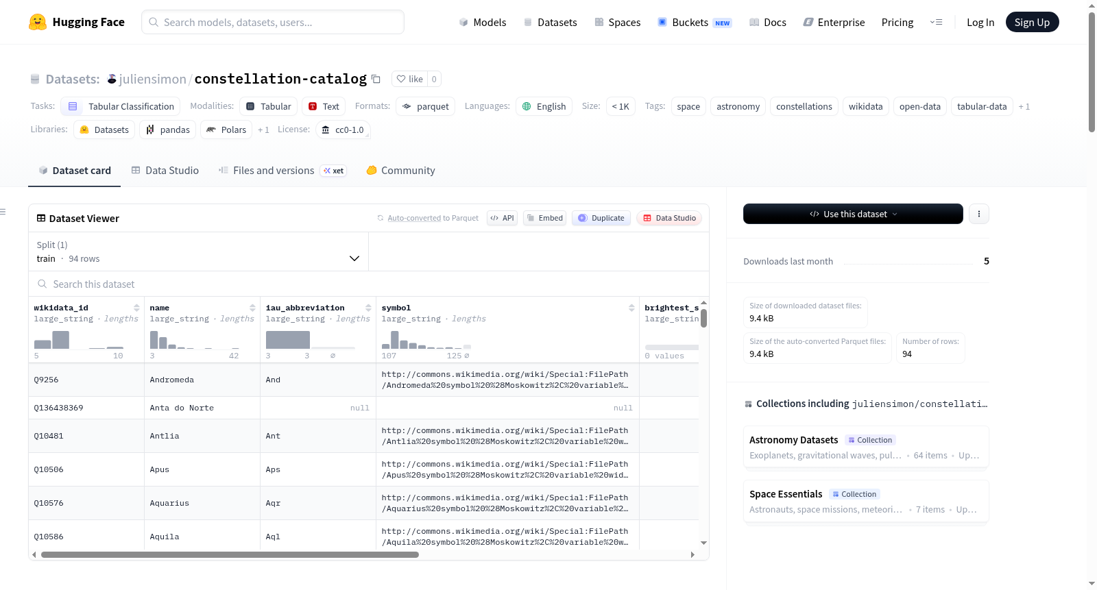Select the pandas library tag

click(167, 130)
